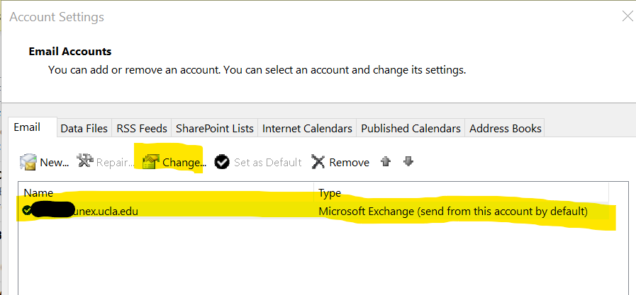This screenshot has width=636, height=295.
Task: Click the Type column header
Action: coord(330,192)
